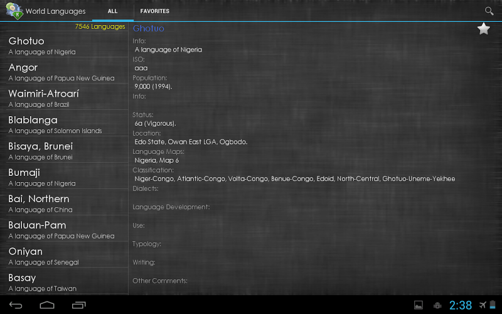
Task: Choose Bumaji from the list
Action: click(67, 177)
